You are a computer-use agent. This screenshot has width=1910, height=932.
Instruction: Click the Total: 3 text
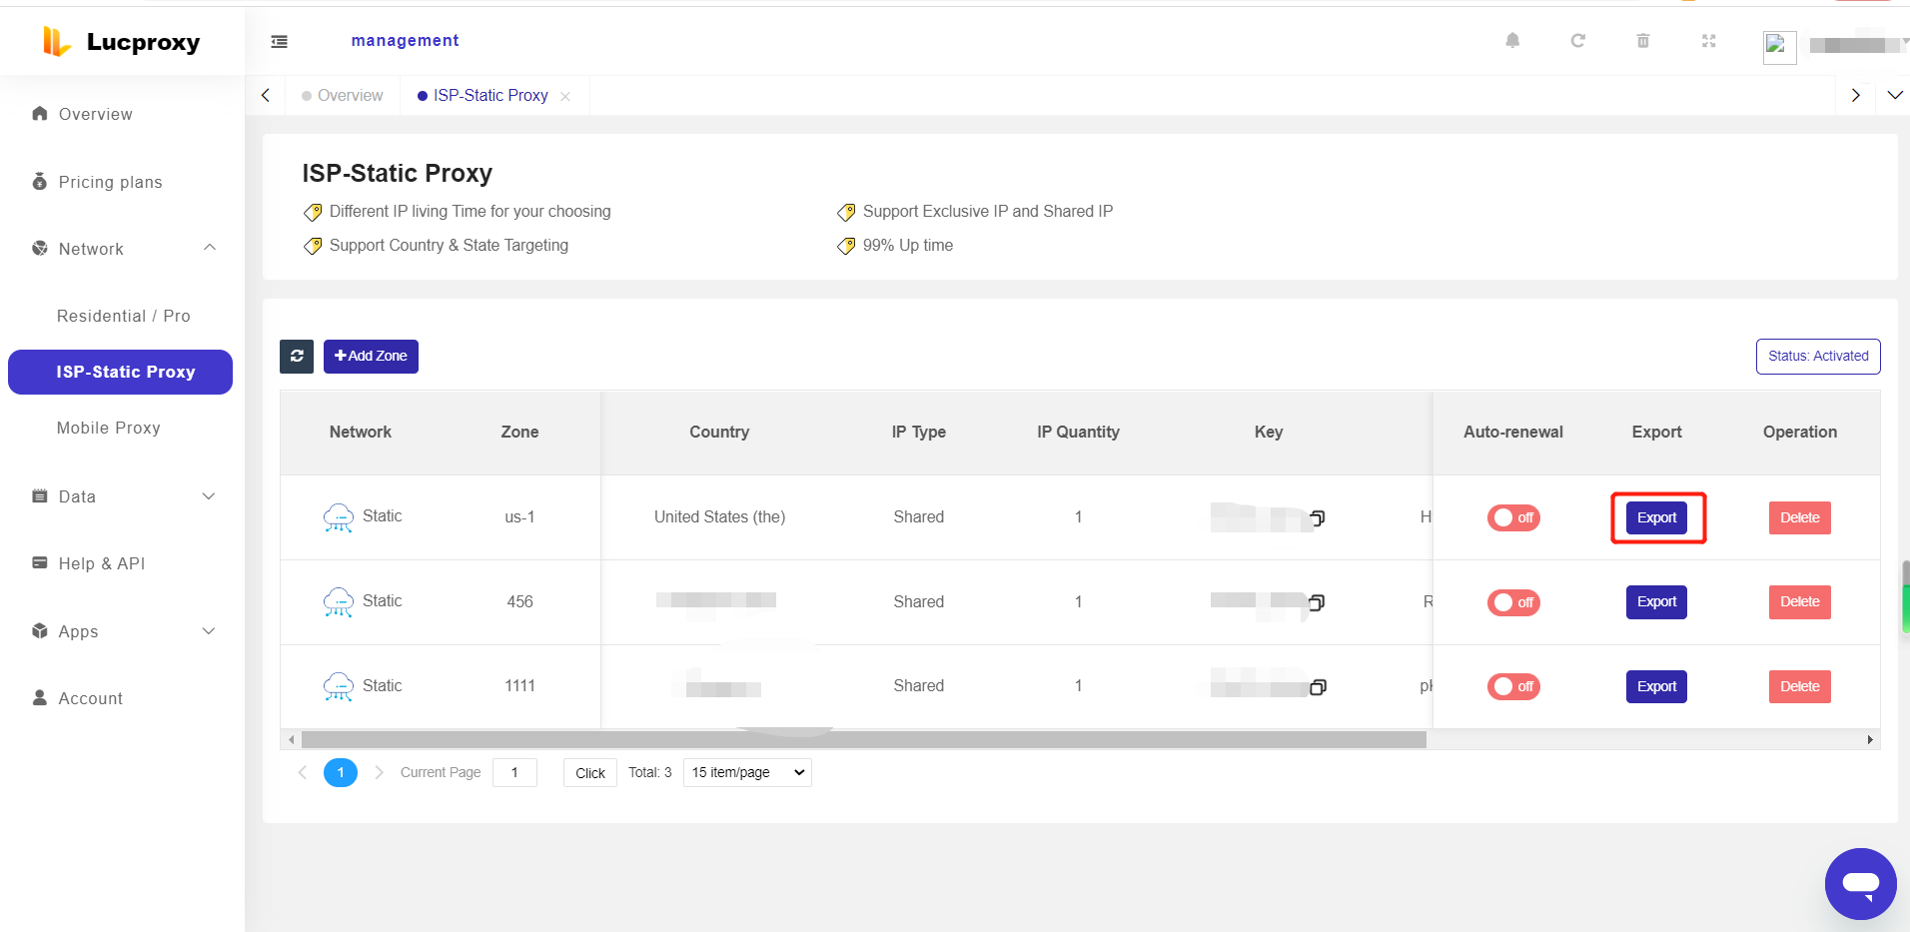(x=650, y=773)
